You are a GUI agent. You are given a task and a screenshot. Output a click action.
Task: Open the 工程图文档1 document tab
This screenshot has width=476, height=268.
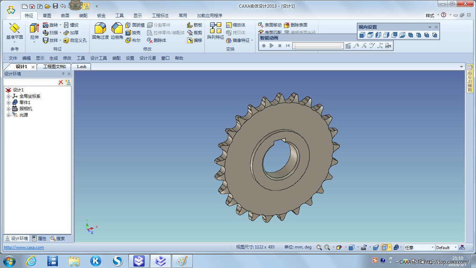[x=54, y=67]
